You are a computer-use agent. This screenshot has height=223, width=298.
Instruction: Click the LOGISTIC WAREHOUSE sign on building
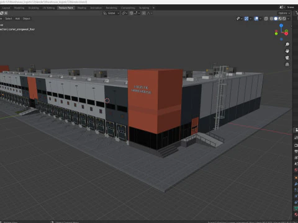point(142,90)
